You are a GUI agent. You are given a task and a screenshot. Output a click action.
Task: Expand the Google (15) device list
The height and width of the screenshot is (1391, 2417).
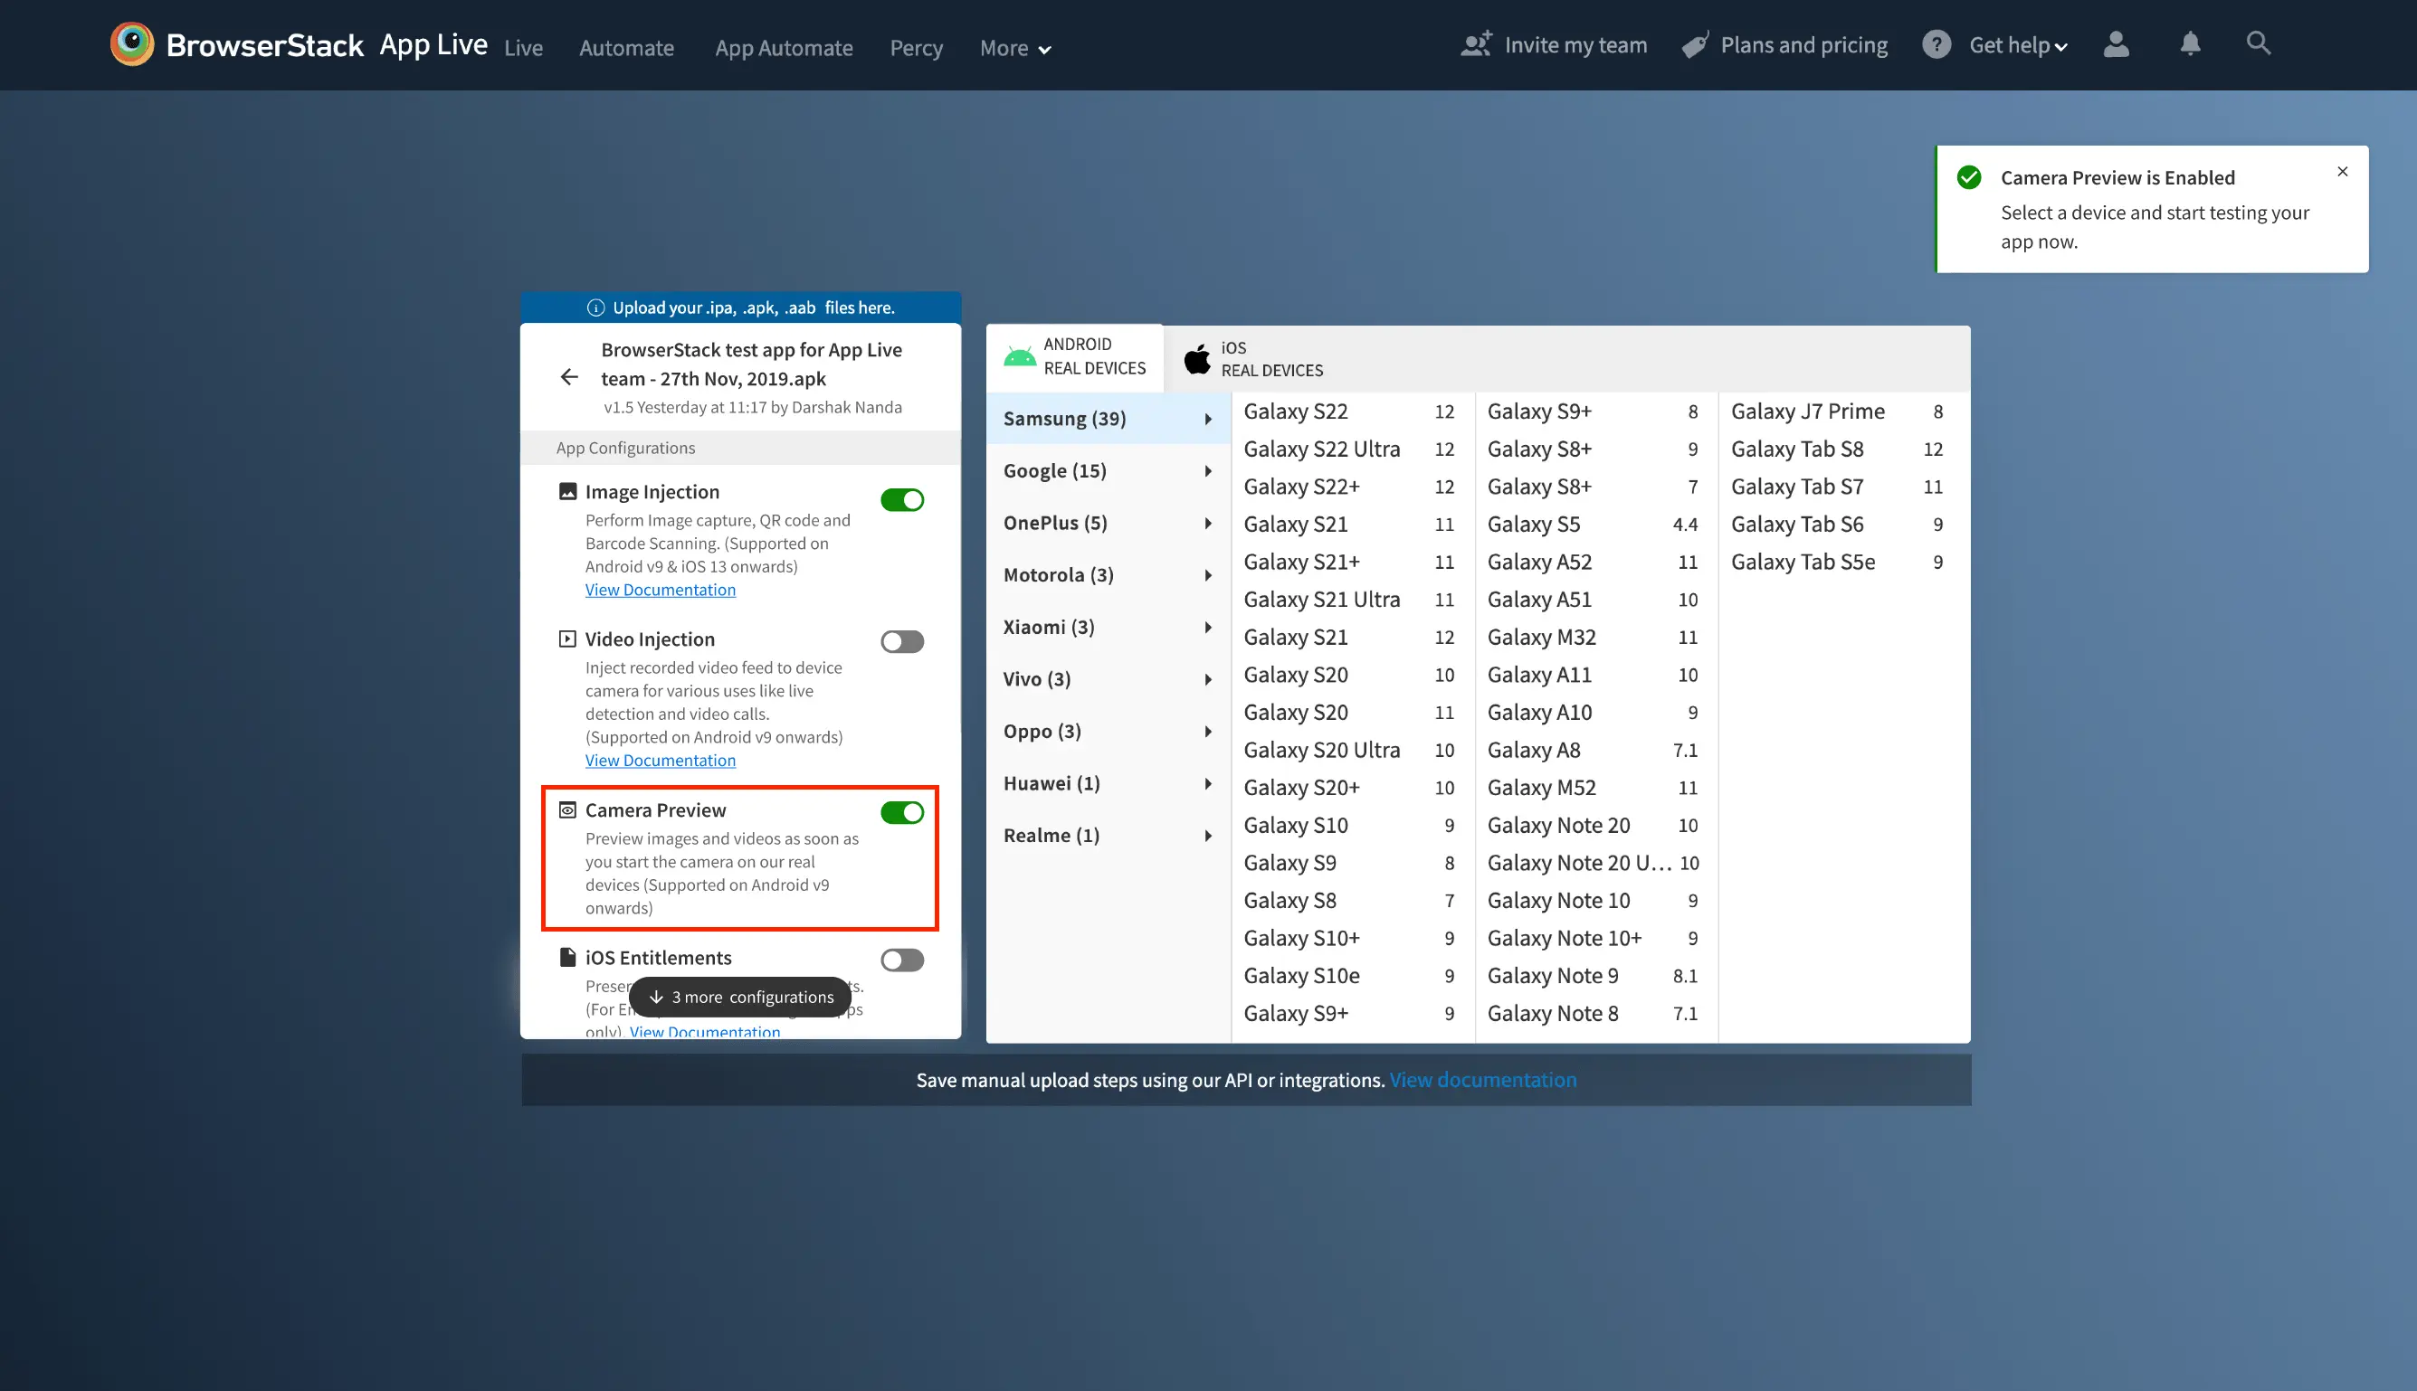[1107, 471]
